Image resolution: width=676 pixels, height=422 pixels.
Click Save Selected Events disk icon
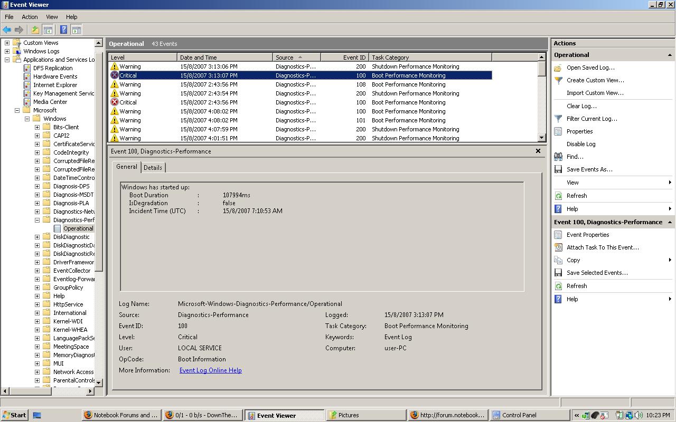[x=558, y=273]
